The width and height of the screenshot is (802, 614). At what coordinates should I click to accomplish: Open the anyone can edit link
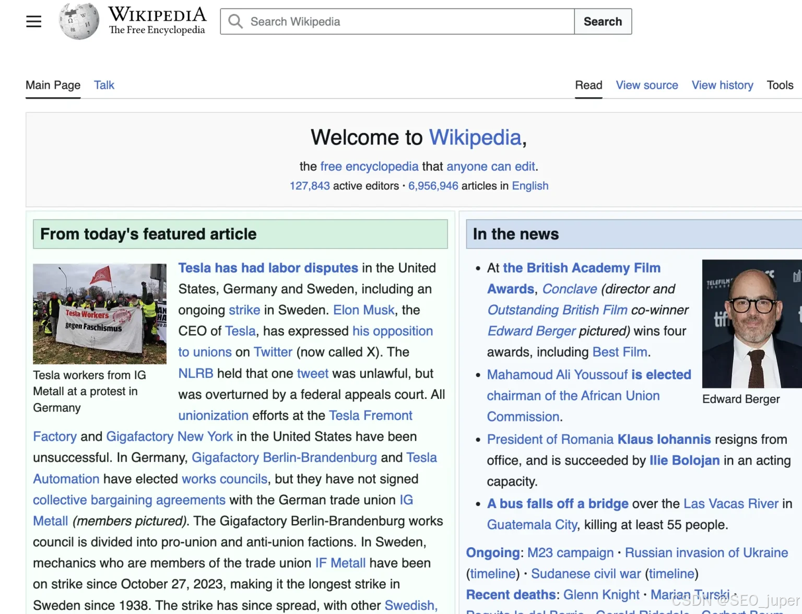pos(491,167)
